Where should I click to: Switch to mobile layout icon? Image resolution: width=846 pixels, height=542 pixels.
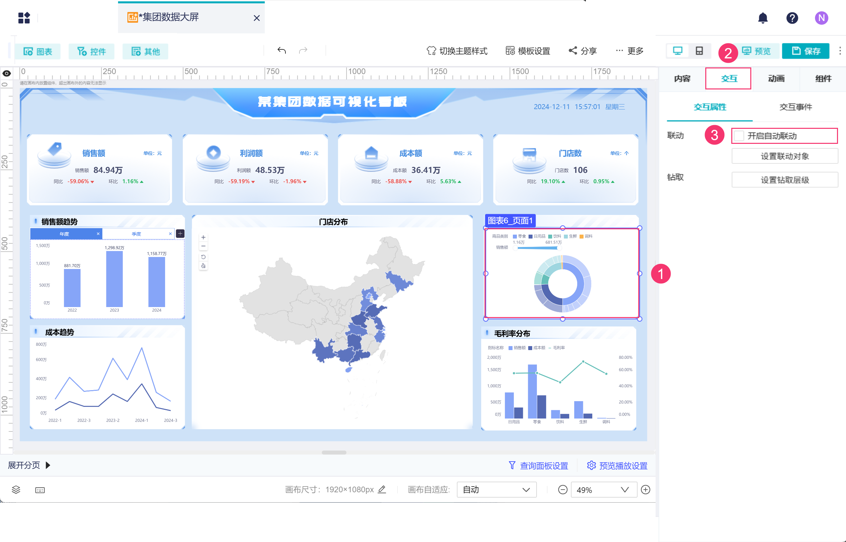coord(699,51)
